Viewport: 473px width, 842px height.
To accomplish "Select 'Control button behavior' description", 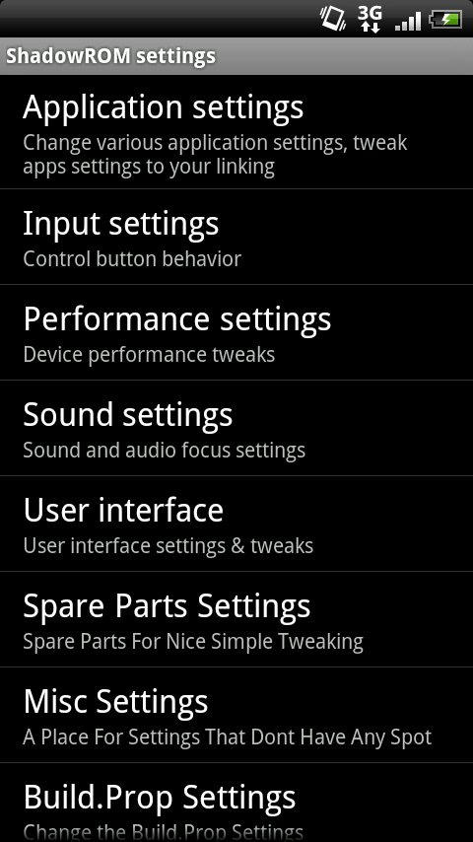I will coord(132,259).
